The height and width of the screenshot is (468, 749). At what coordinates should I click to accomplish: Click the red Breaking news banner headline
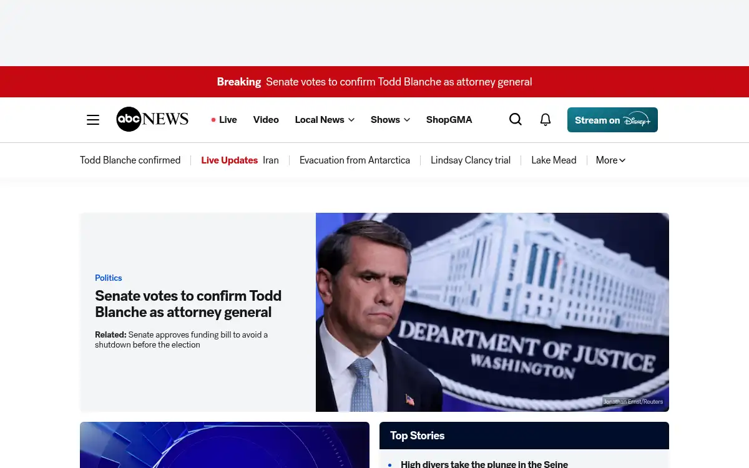coord(374,82)
